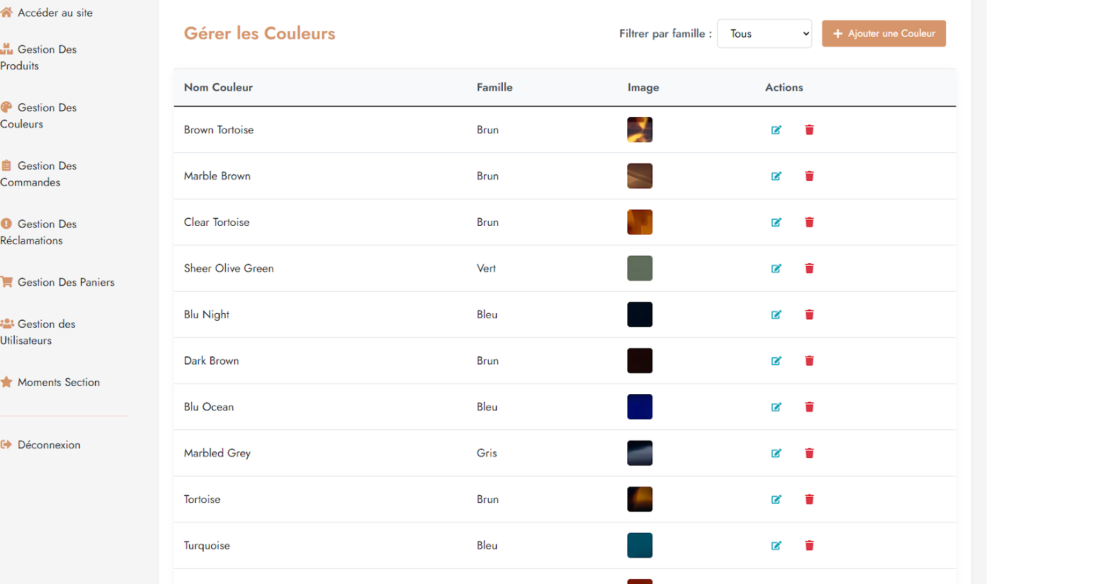1108x584 pixels.
Task: Select the Brown Tortoise image thumbnail
Action: 639,130
